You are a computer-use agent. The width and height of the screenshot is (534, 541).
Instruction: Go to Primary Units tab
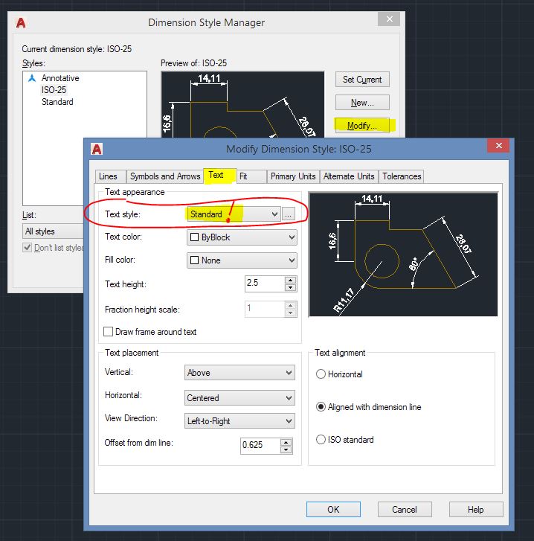(x=293, y=176)
